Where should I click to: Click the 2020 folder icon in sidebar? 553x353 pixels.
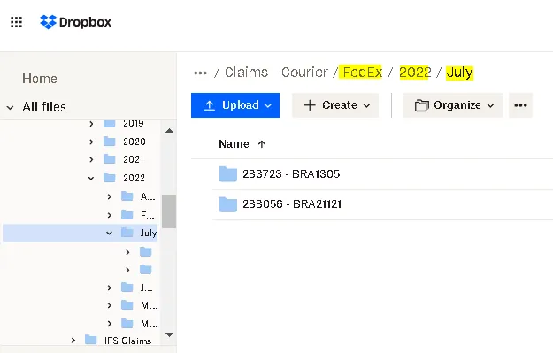point(110,142)
